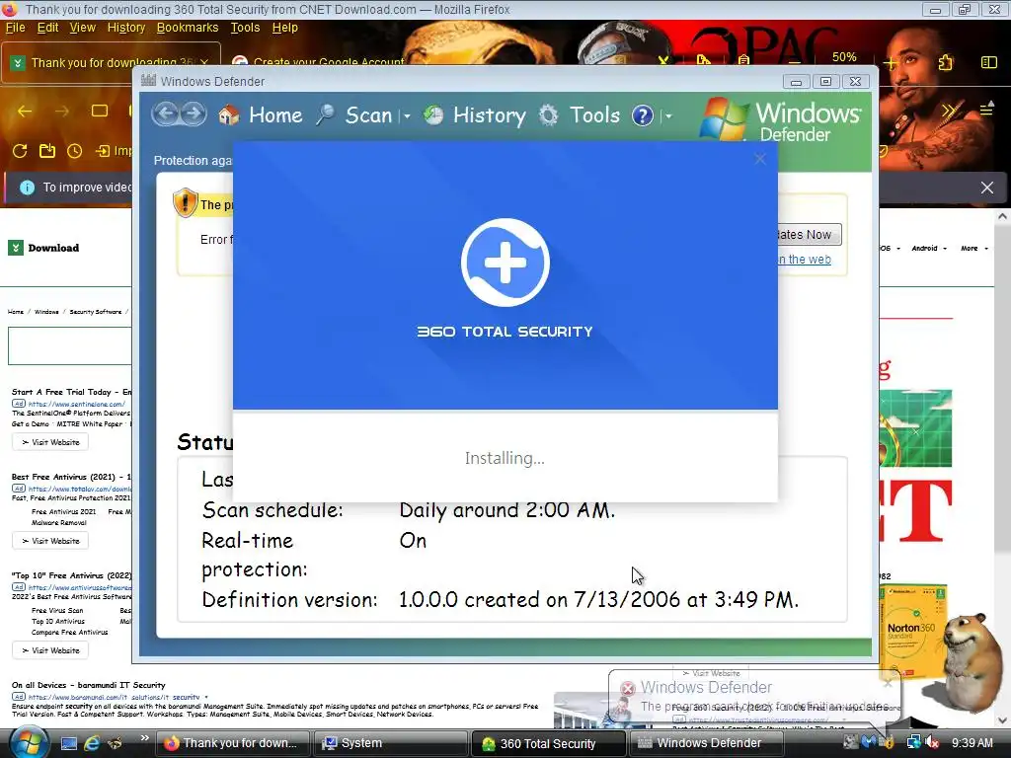Follow the 'on the web' link in Defender
Image resolution: width=1011 pixels, height=758 pixels.
point(804,260)
